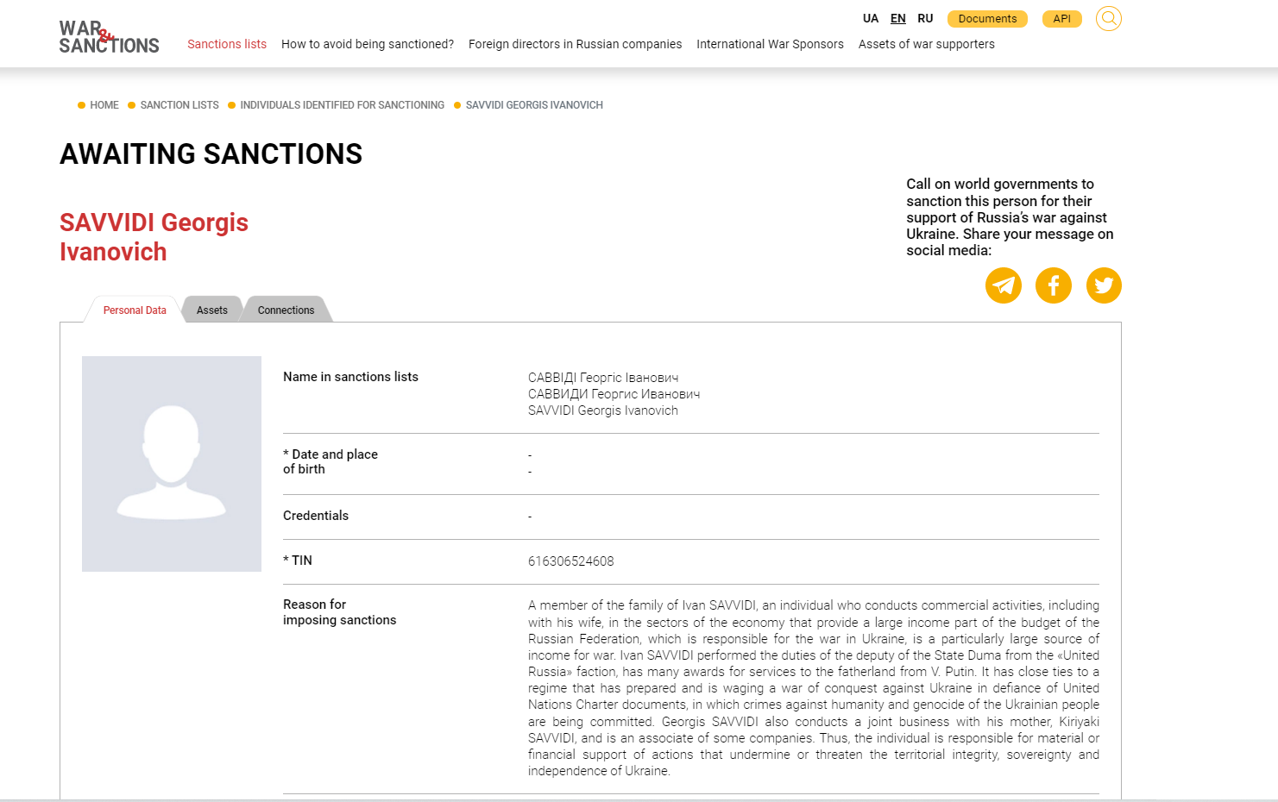1278x802 pixels.
Task: Click the API button
Action: pos(1061,19)
